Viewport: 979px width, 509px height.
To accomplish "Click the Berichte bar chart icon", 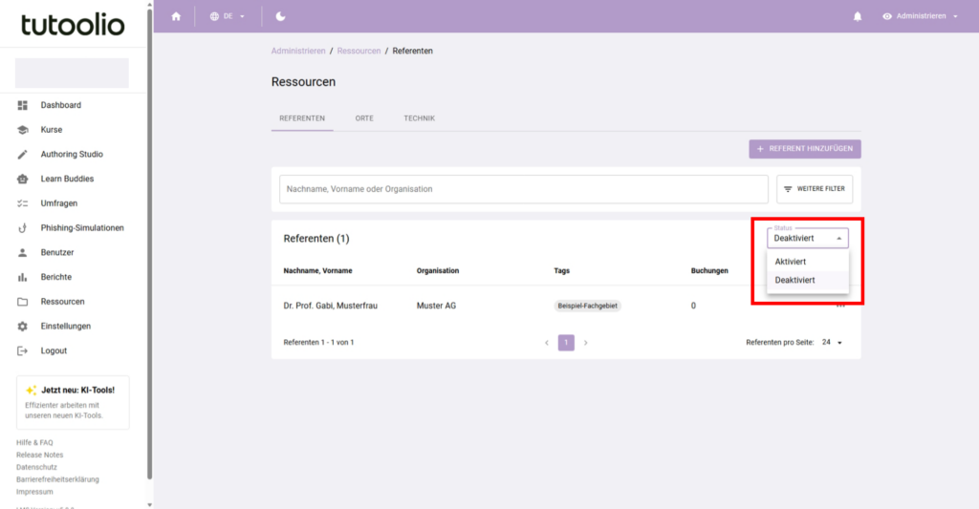I will 23,277.
